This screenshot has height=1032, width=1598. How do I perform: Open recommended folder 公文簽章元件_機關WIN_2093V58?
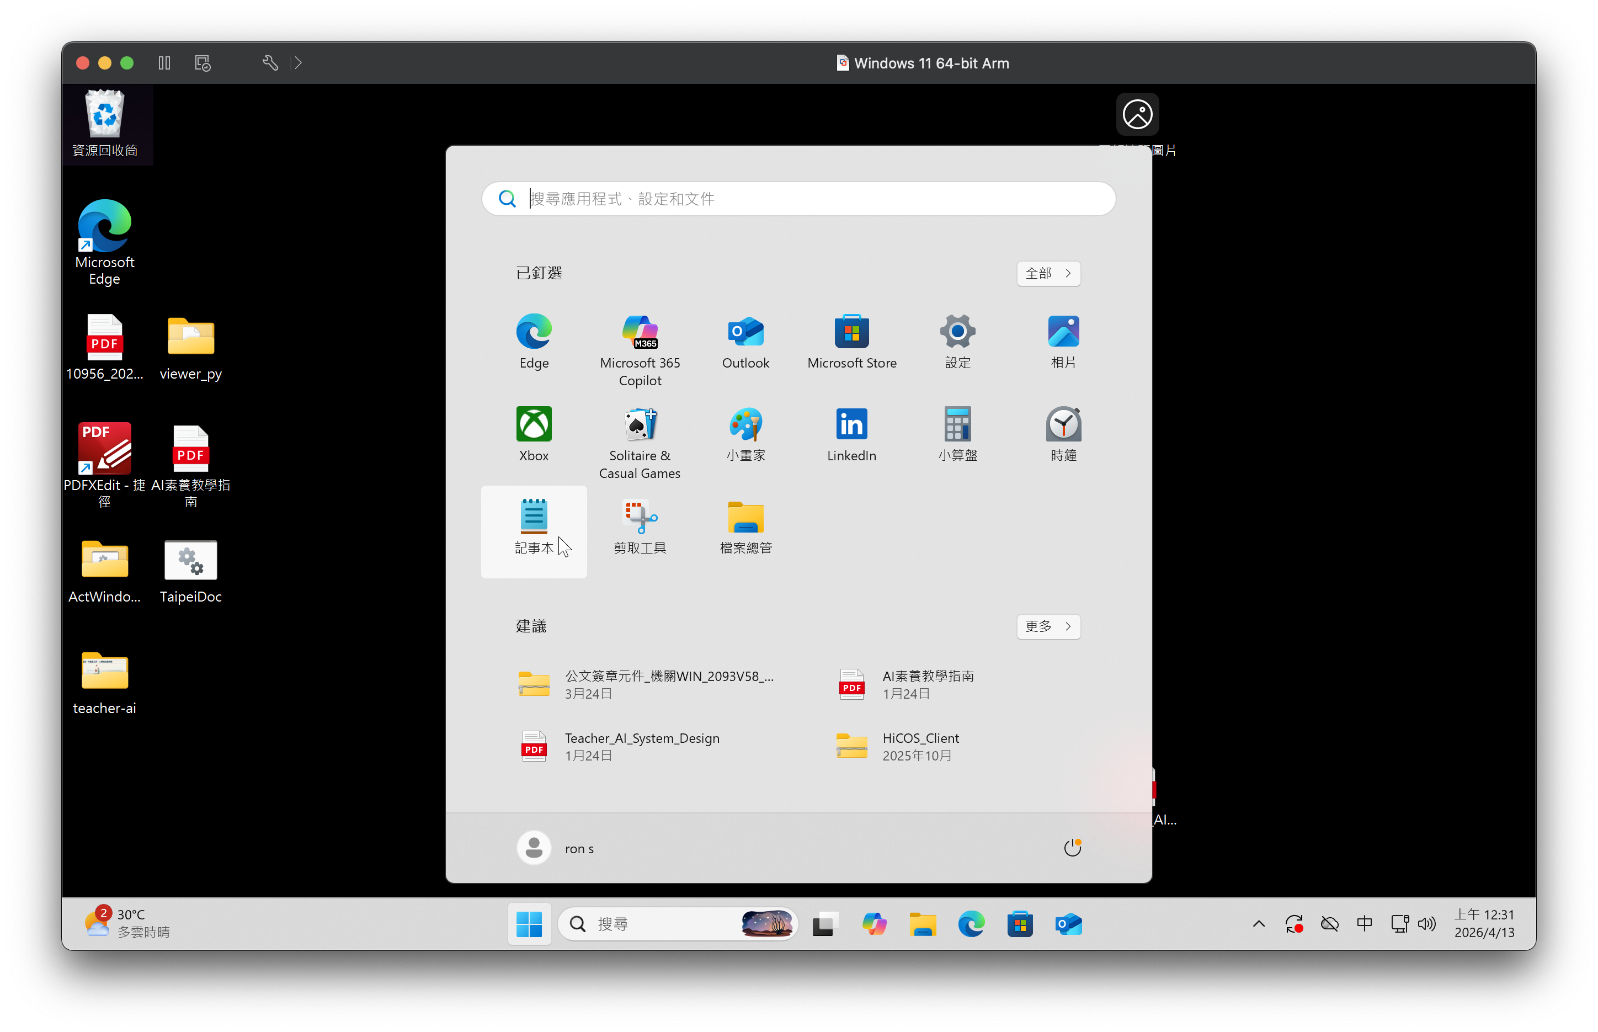647,684
